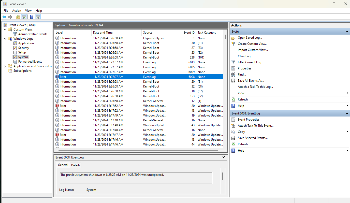Viewport: 350px width, 203px height.
Task: Select the Application log in the tree
Action: 26,43
